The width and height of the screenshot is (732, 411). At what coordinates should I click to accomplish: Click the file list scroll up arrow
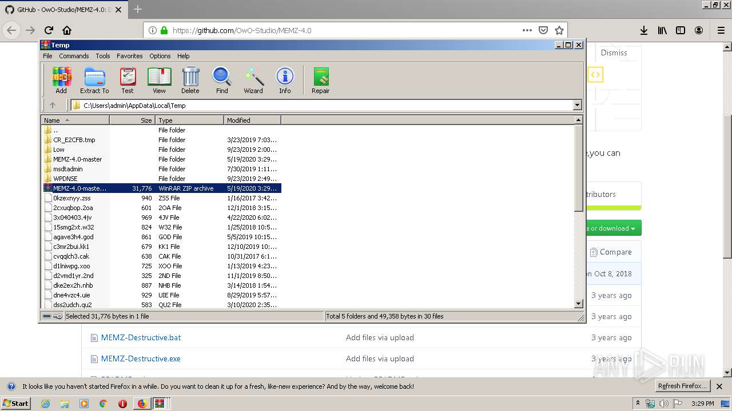[578, 120]
